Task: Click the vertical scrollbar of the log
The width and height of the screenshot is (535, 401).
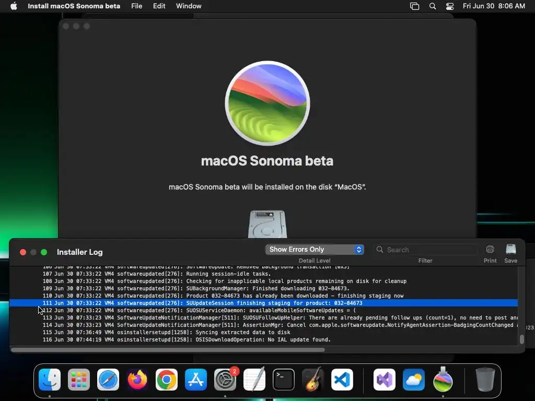Action: [x=522, y=339]
